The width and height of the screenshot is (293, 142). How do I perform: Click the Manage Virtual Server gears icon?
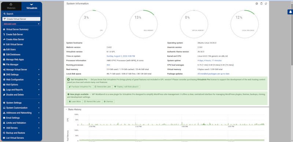click(4, 70)
